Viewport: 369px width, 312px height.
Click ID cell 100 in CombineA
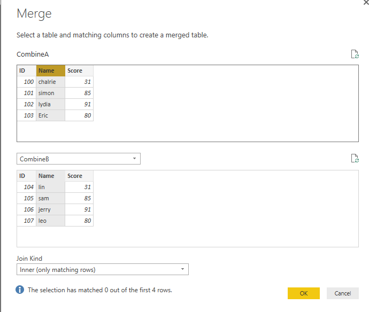pyautogui.click(x=27, y=82)
